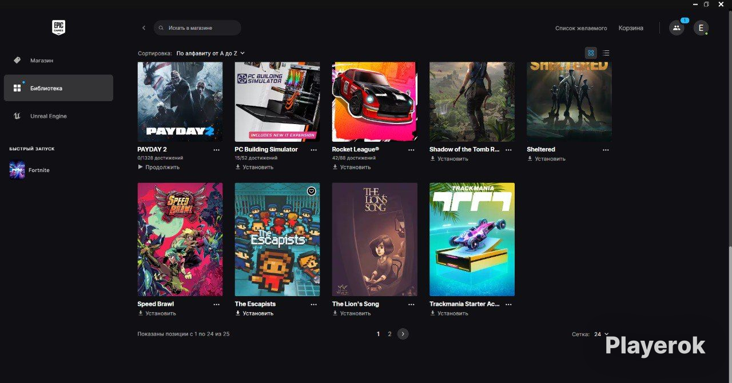Open PC Building Simulator options menu dots
732x383 pixels.
click(313, 150)
